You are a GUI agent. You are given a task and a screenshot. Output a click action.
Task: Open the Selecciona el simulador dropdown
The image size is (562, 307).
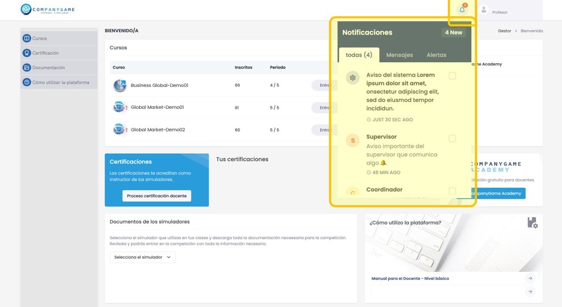143,257
